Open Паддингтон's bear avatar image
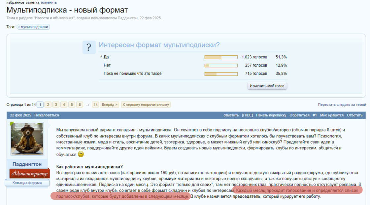 click(27, 138)
